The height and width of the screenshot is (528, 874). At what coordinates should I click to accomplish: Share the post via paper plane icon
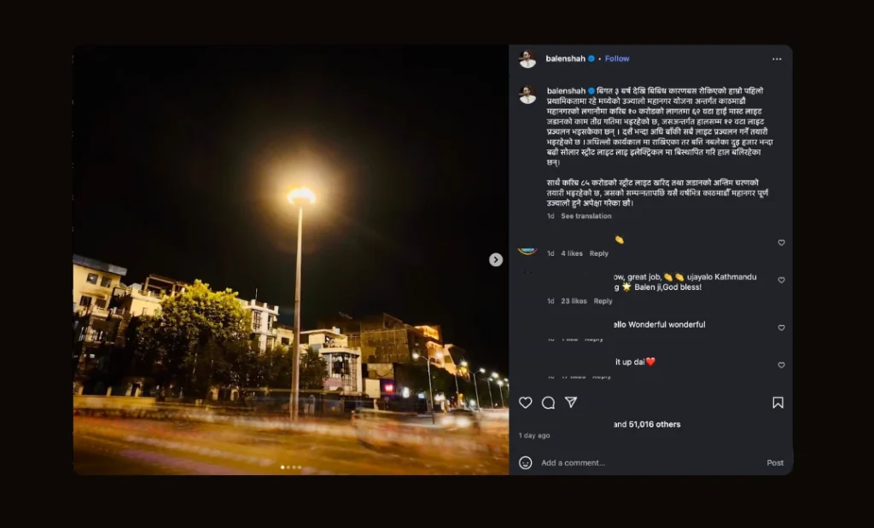click(x=571, y=403)
